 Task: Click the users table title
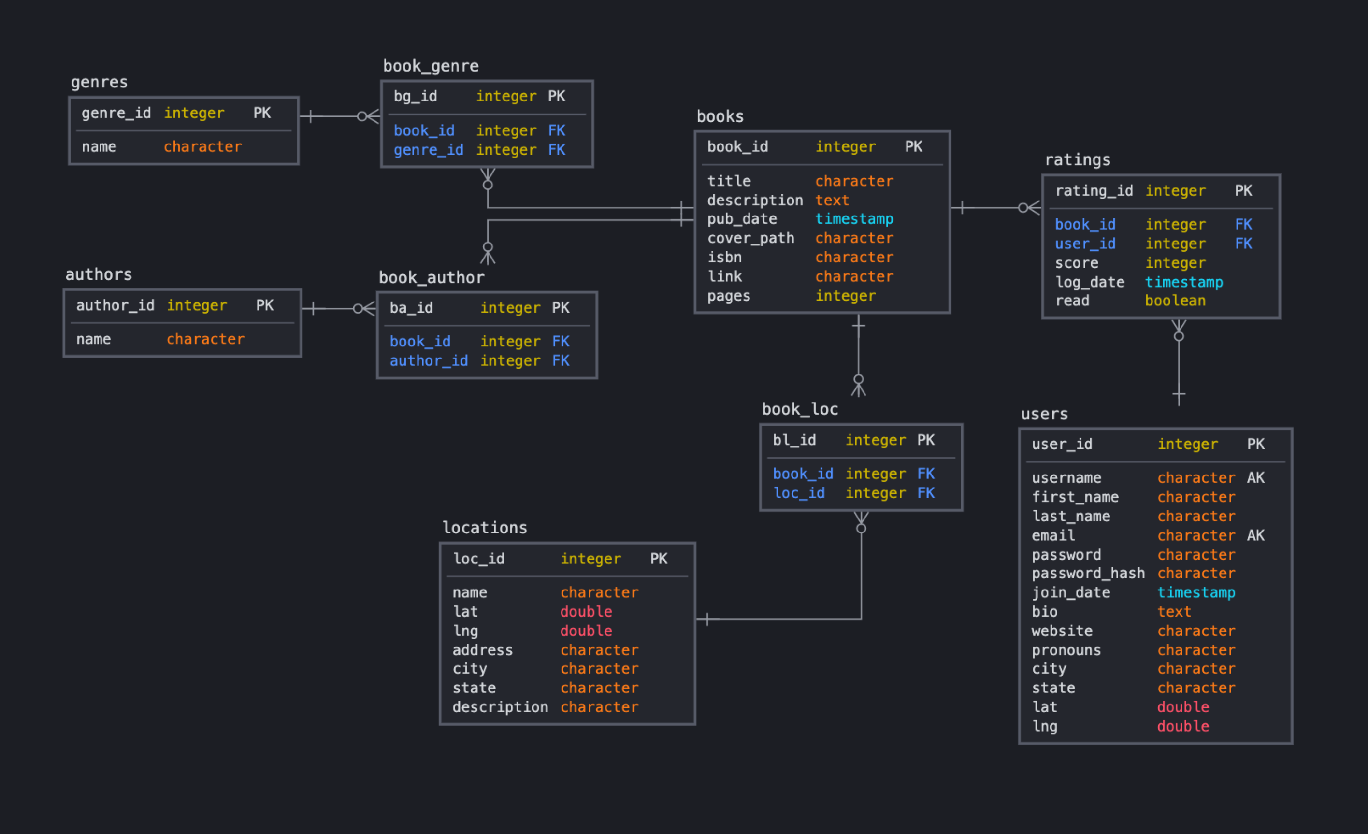pos(1044,414)
